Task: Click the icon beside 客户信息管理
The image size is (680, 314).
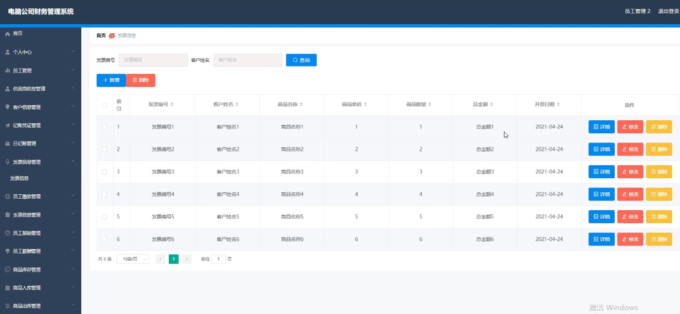Action: (x=7, y=107)
